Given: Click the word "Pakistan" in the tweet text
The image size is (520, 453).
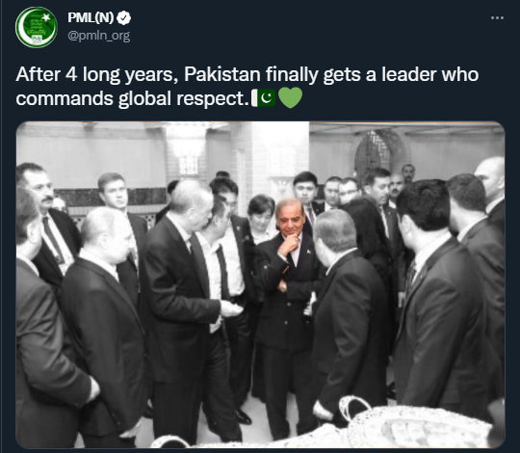Looking at the screenshot, I should (x=221, y=74).
